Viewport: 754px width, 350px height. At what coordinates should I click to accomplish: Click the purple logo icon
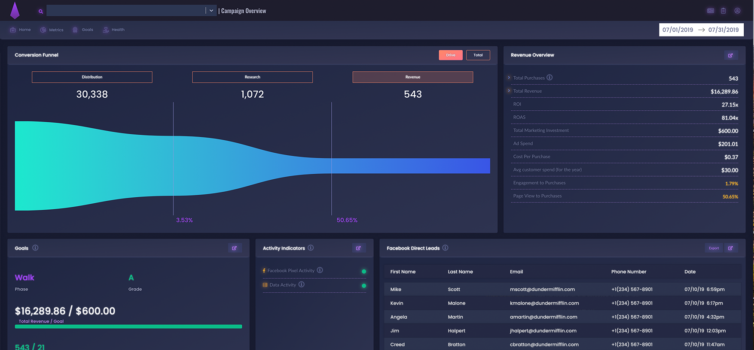pos(15,10)
